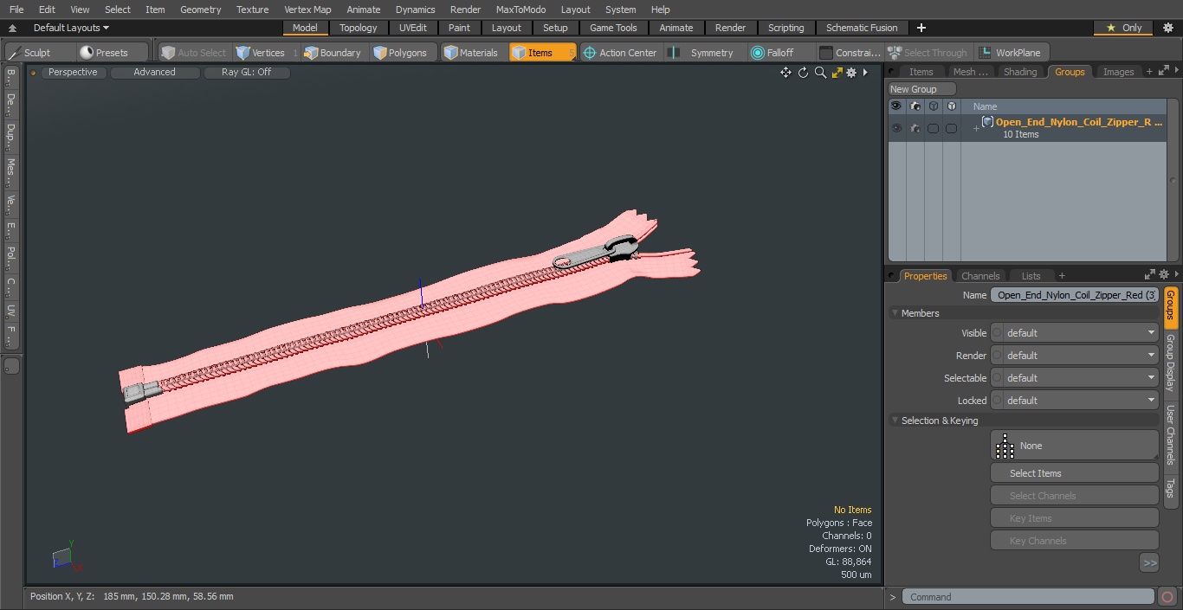Click the Select Items button

pos(1074,473)
